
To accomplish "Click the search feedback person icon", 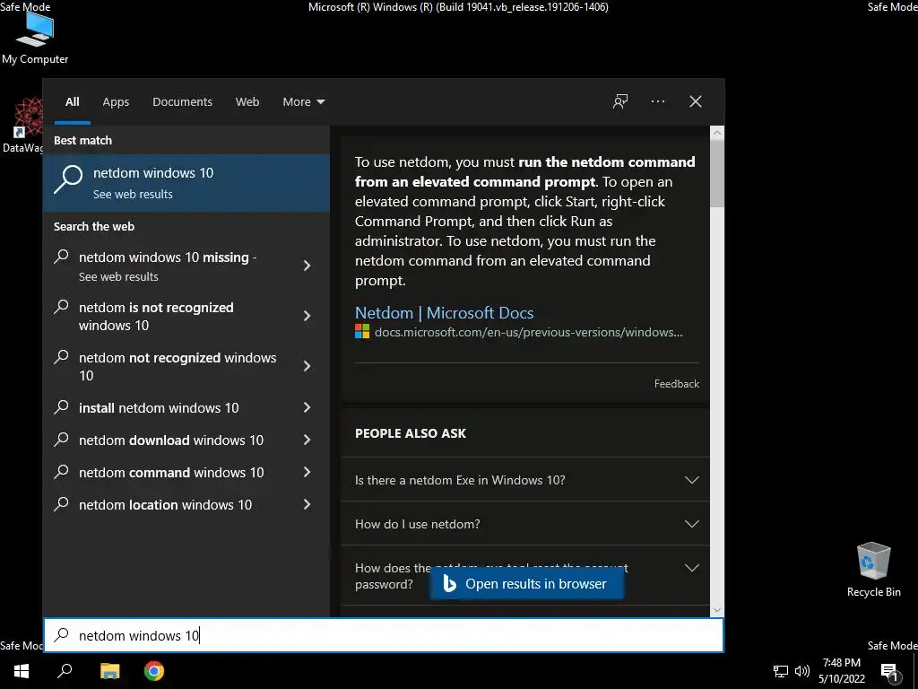I will [x=620, y=102].
